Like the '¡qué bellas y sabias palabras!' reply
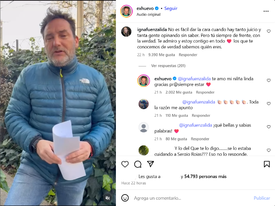The image size is (275, 206). 269,127
